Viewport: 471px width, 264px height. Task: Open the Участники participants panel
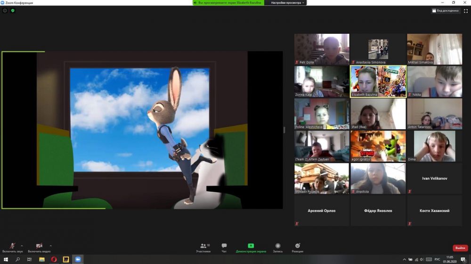(203, 248)
